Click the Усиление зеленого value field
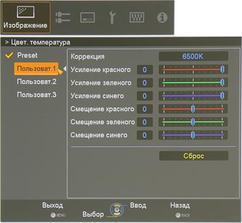This screenshot has height=223, width=242. coord(145,83)
